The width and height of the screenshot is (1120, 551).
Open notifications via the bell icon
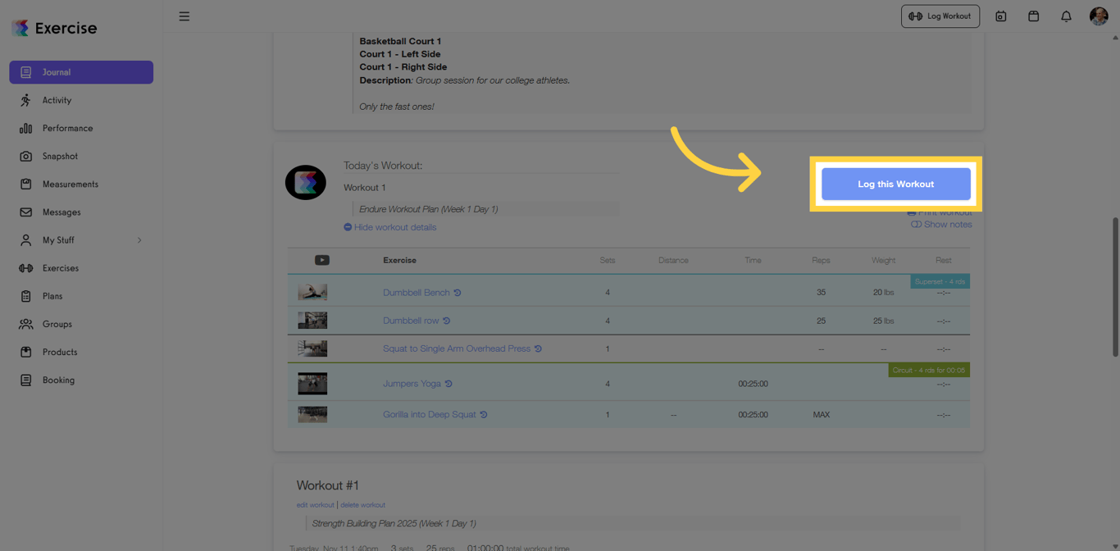[x=1065, y=16]
